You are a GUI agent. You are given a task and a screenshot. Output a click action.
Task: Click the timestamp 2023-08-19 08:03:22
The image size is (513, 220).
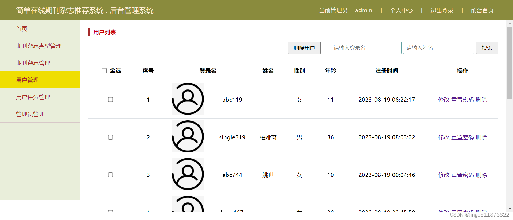[x=387, y=137]
